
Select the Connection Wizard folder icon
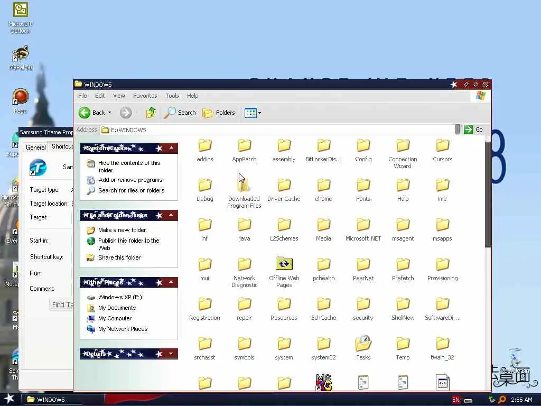pos(403,146)
